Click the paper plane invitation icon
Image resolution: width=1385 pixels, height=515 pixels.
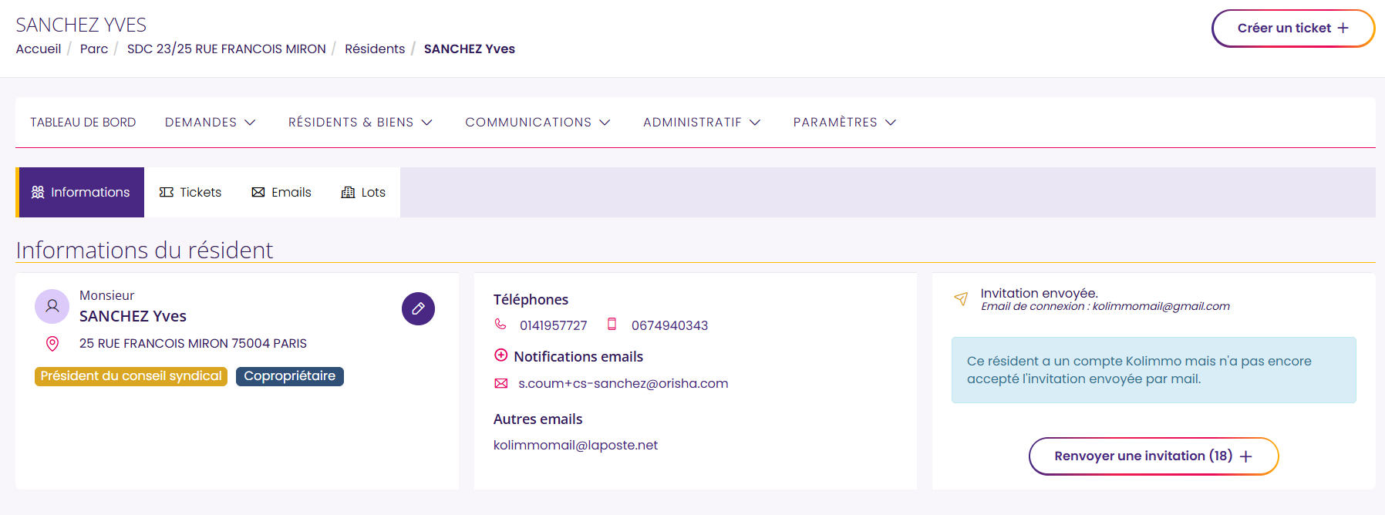click(x=961, y=298)
